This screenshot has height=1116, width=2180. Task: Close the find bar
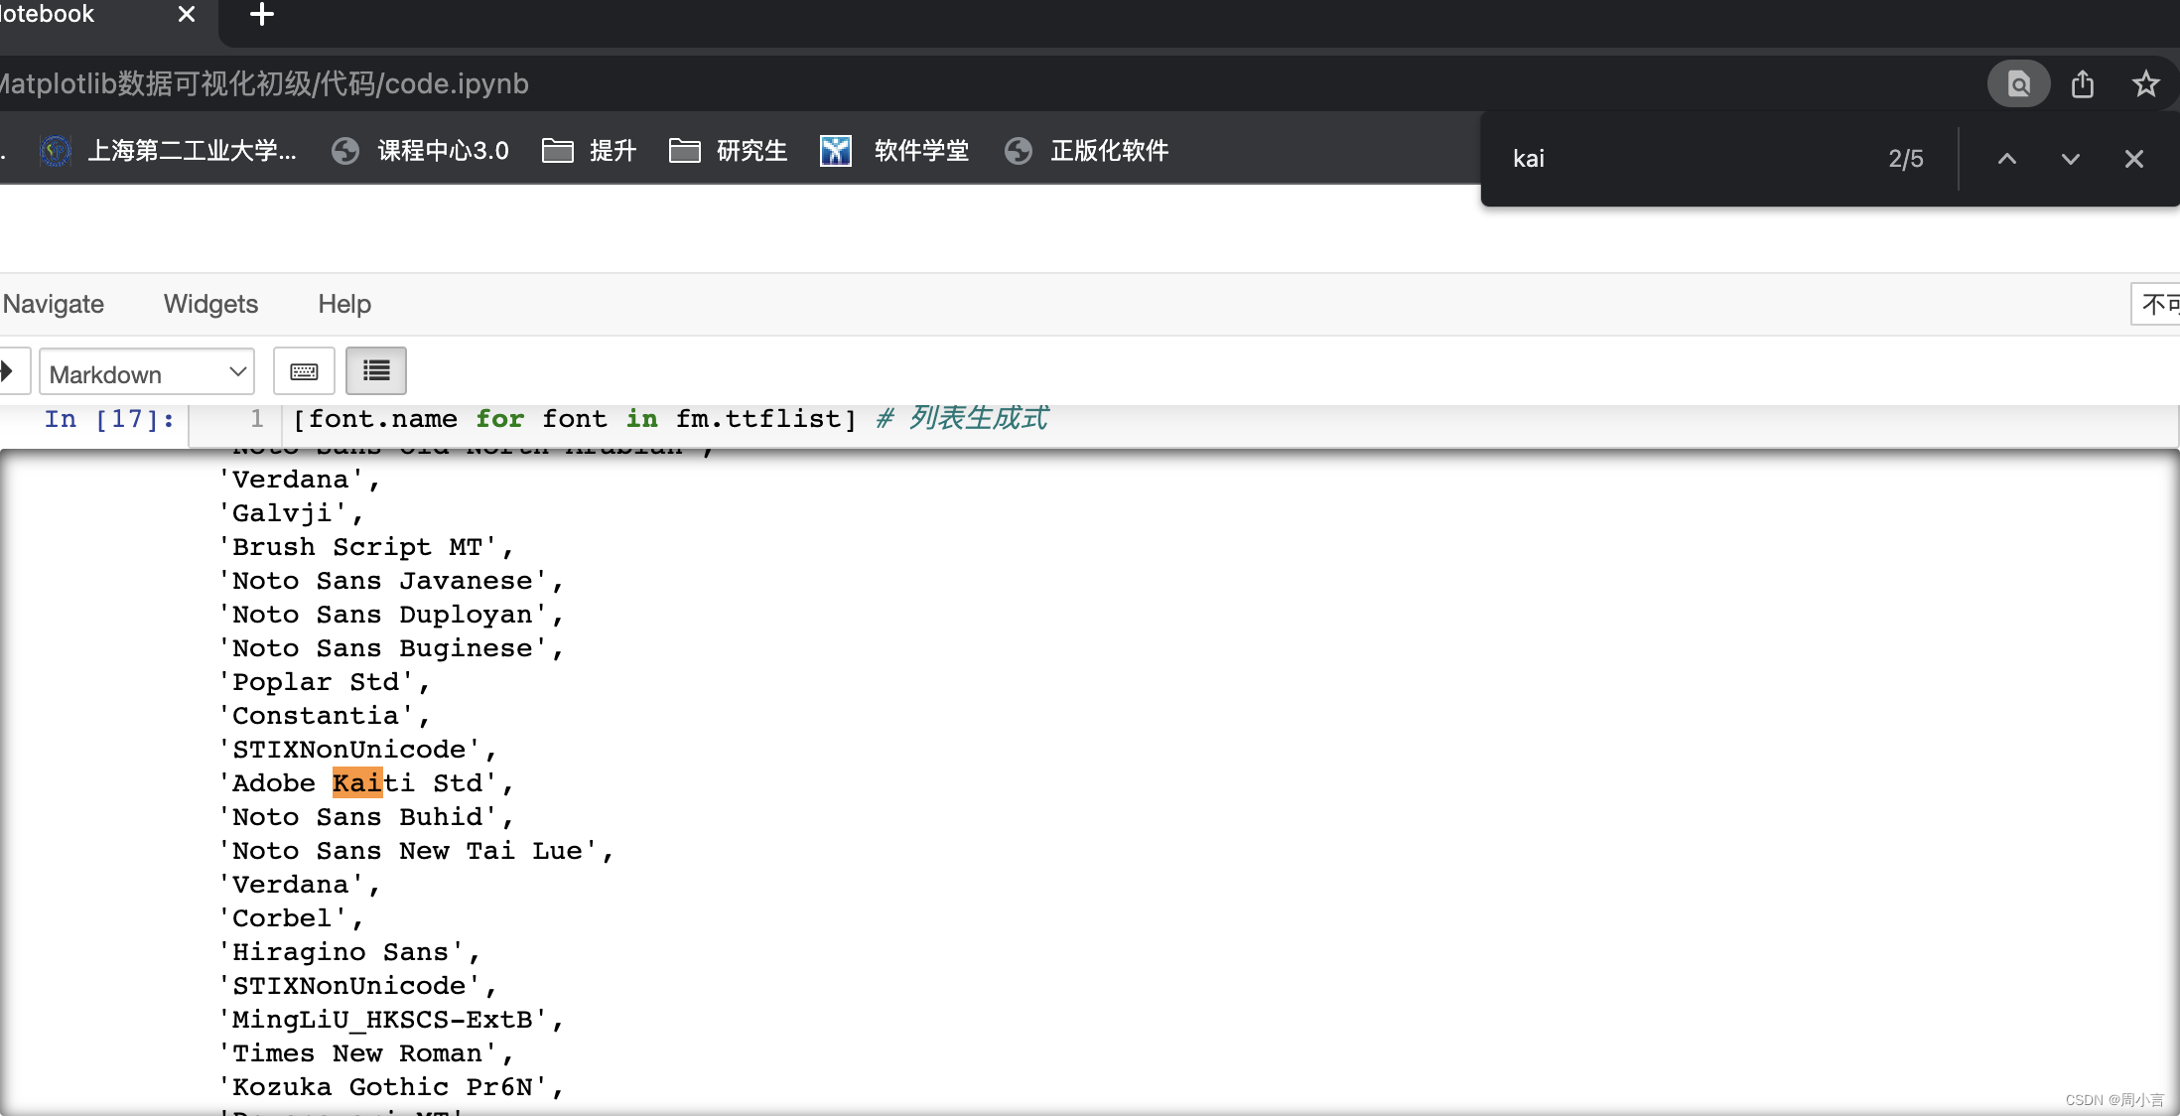2133,159
